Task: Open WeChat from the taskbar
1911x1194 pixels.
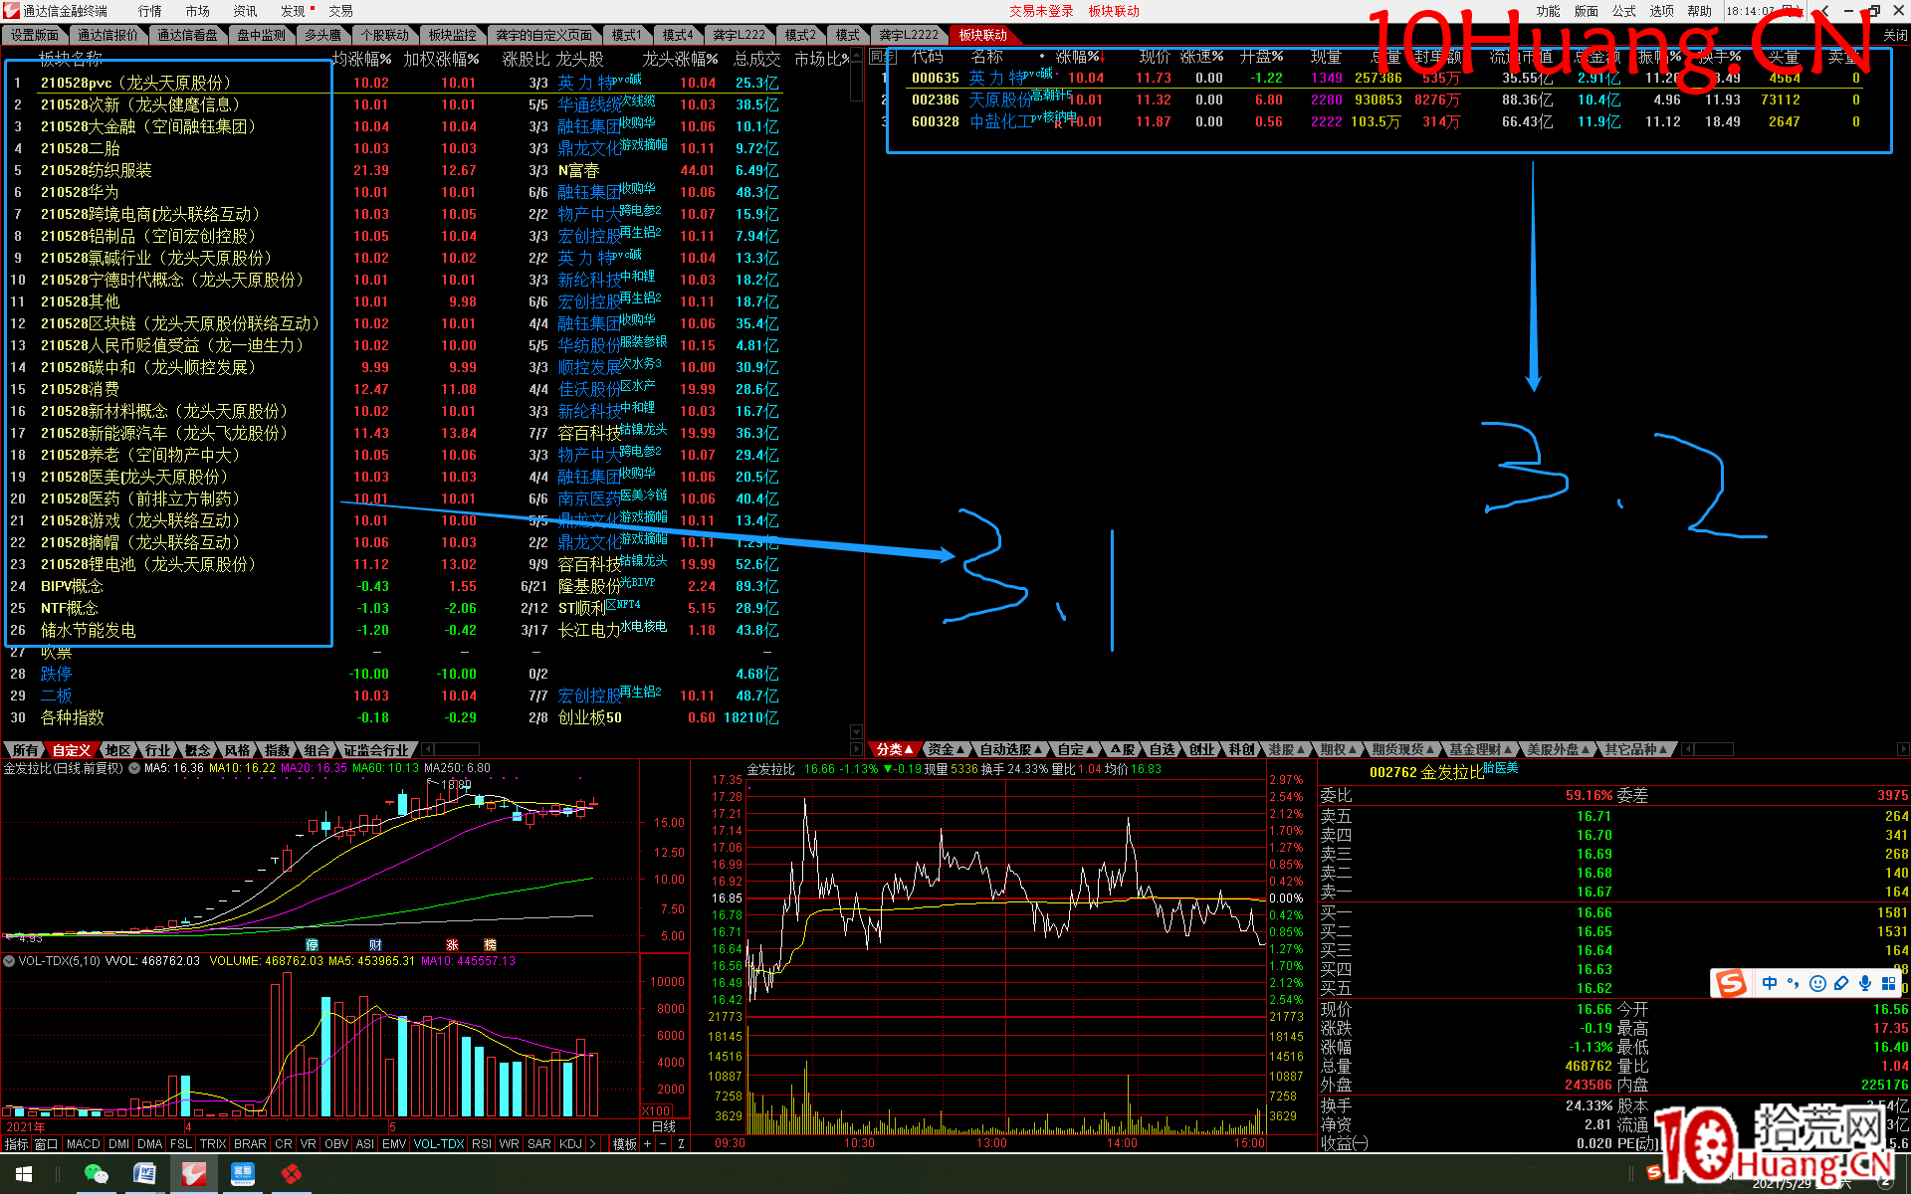Action: tap(96, 1174)
